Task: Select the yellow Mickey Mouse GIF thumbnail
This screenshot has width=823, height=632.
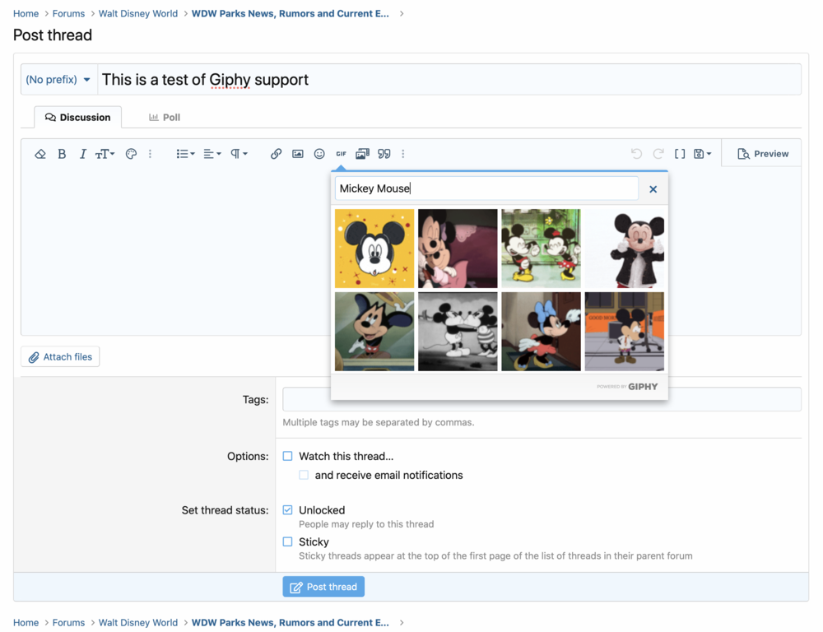Action: [374, 249]
